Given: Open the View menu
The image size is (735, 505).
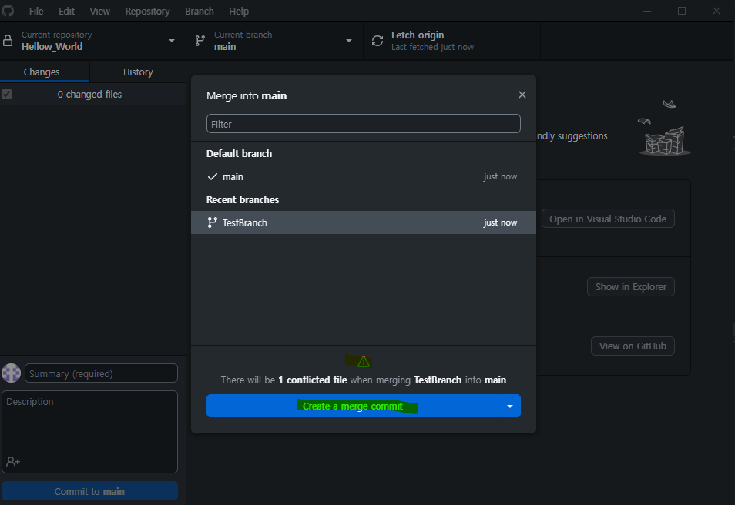Looking at the screenshot, I should point(100,11).
